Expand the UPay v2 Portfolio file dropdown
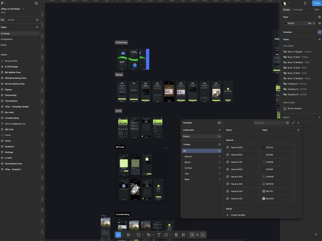Image resolution: width=322 pixels, height=241 pixels. pyautogui.click(x=23, y=9)
